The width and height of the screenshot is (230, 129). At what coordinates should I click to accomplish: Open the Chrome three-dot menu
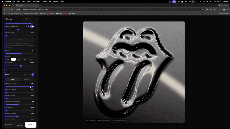click(227, 9)
